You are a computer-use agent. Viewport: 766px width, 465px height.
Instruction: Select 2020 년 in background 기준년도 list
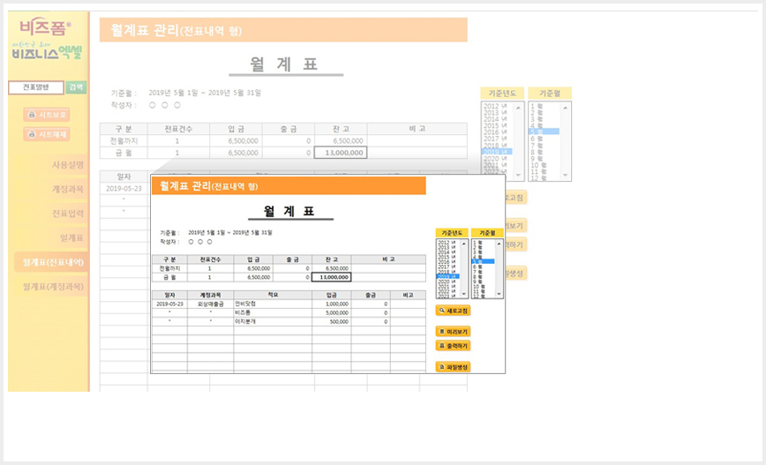[x=495, y=159]
